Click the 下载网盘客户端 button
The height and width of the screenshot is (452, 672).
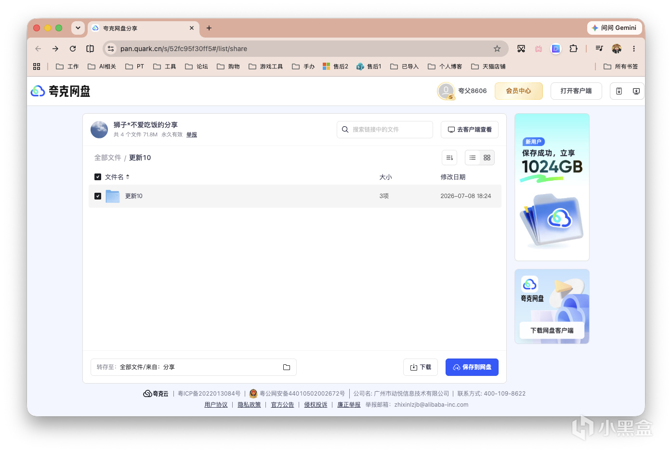(x=552, y=331)
